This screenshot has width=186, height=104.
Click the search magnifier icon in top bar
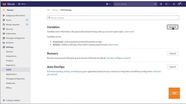(155, 4)
